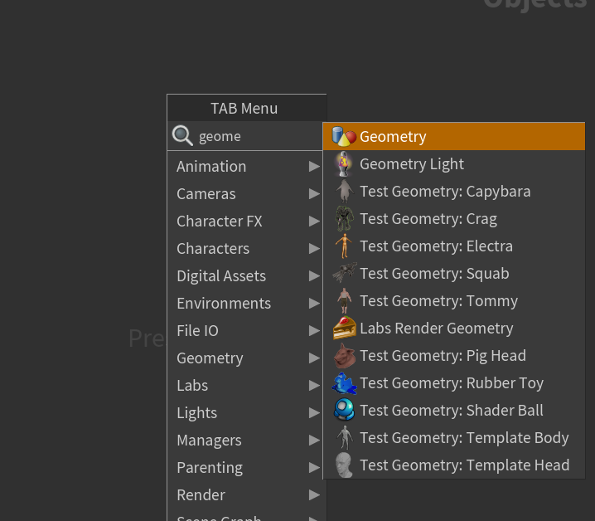The image size is (595, 521).
Task: Expand the Characters submenu arrow
Action: pos(314,249)
